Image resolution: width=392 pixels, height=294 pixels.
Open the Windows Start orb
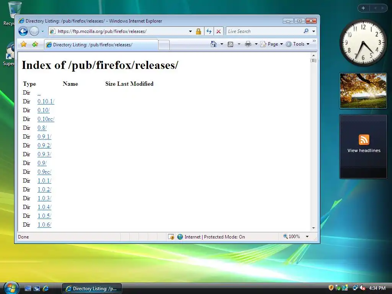pyautogui.click(x=11, y=288)
